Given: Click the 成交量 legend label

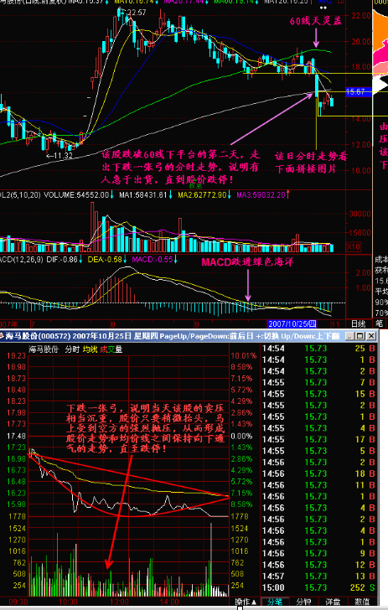Looking at the screenshot, I should click(x=111, y=349).
